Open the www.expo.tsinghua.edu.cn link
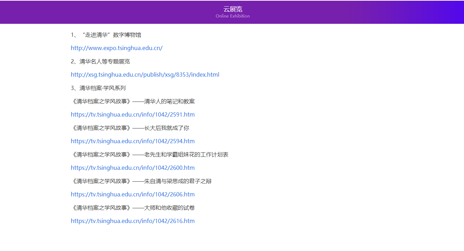Image resolution: width=464 pixels, height=251 pixels. [117, 48]
